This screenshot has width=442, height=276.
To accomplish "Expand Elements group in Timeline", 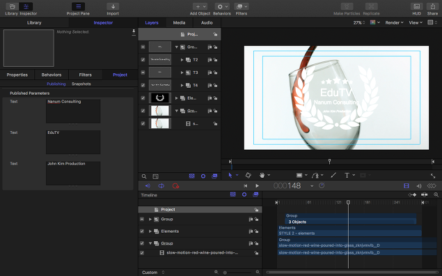I will click(150, 231).
